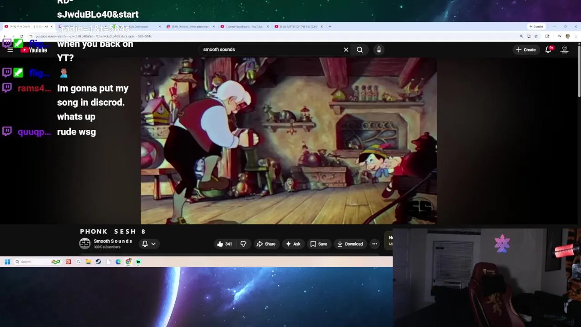Switch to the BATTLE OF THE BIG tab
The width and height of the screenshot is (581, 327).
298,26
